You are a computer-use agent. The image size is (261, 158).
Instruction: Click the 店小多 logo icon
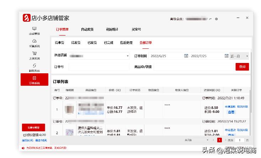click(27, 18)
